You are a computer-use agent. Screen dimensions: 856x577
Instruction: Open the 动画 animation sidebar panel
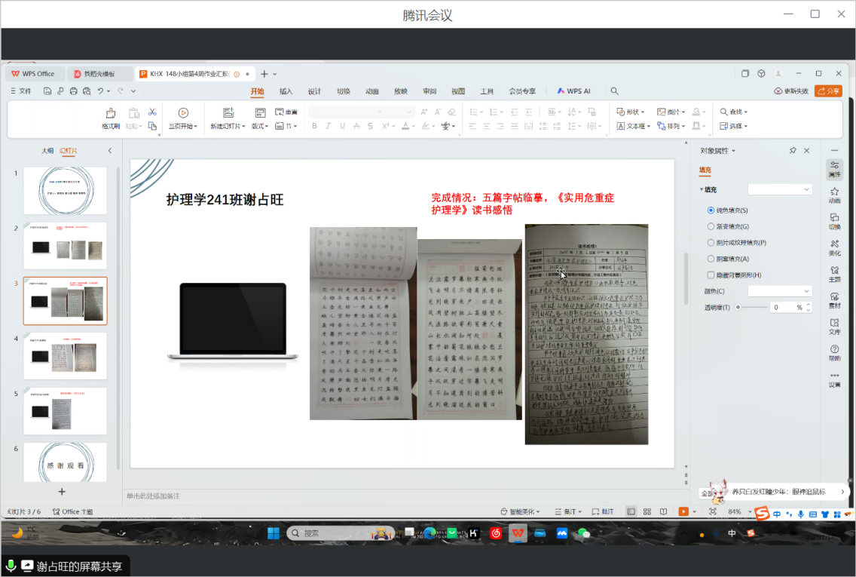click(x=834, y=195)
